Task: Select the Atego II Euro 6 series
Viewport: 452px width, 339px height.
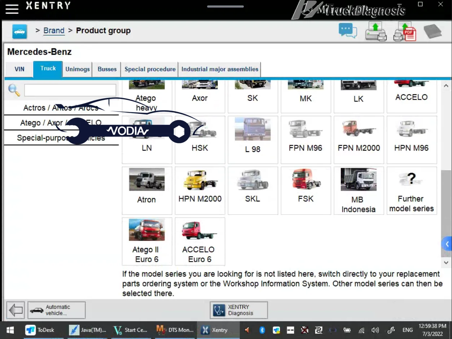Action: pyautogui.click(x=147, y=241)
